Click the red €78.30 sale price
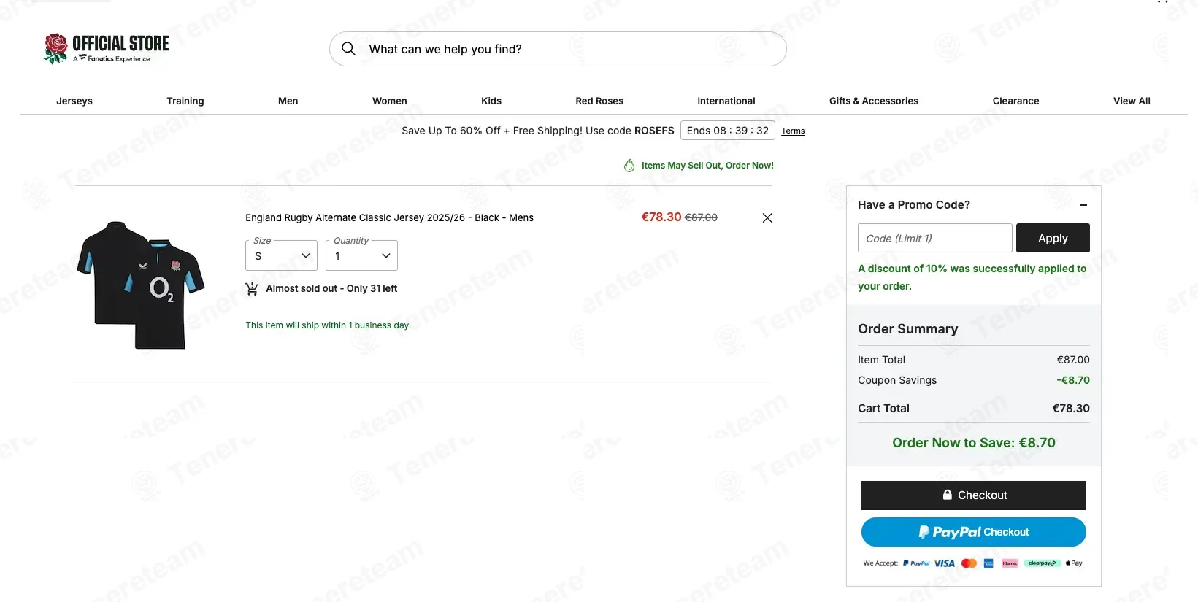This screenshot has width=1198, height=602. pyautogui.click(x=661, y=217)
